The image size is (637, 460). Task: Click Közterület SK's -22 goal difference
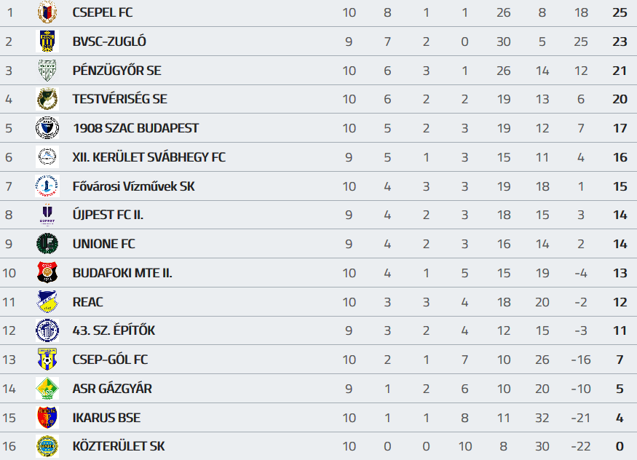coord(580,446)
